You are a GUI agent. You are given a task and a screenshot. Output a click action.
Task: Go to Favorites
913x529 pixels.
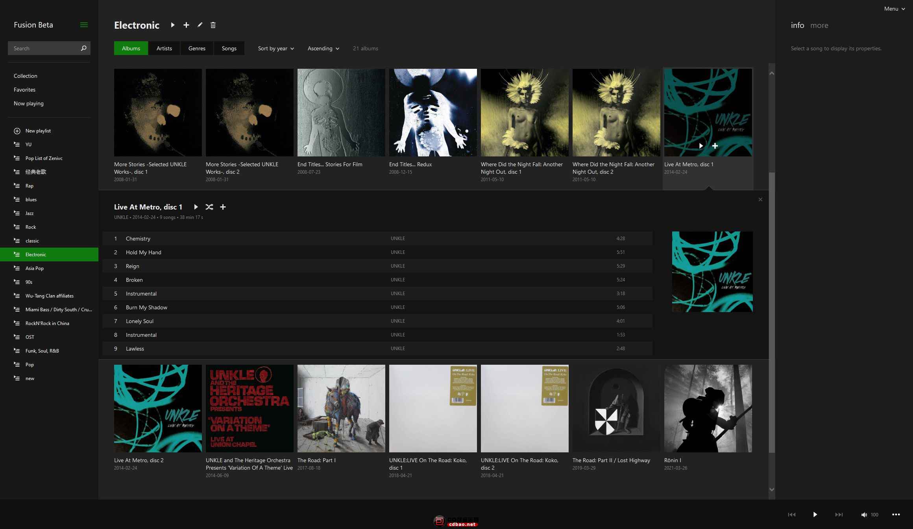point(24,90)
